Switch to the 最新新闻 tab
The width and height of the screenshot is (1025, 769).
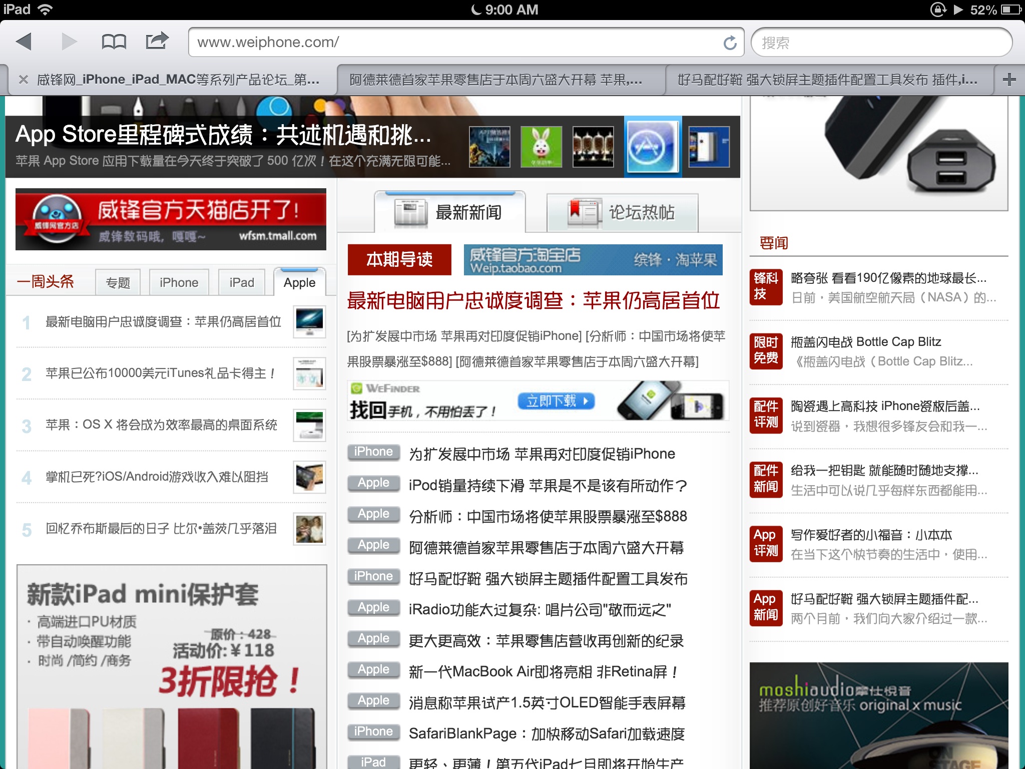click(x=450, y=213)
